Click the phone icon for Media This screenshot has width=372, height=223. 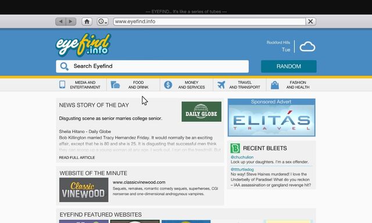[x=62, y=85]
